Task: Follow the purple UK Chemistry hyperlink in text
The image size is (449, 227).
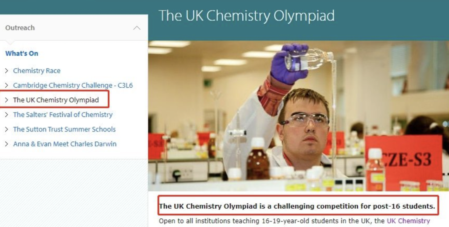Action: point(408,221)
